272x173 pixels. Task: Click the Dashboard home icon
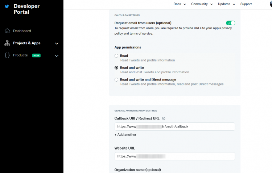click(7, 31)
